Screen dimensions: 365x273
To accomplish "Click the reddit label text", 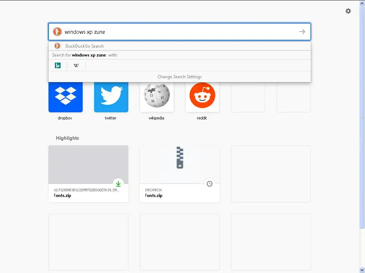I will pos(202,118).
